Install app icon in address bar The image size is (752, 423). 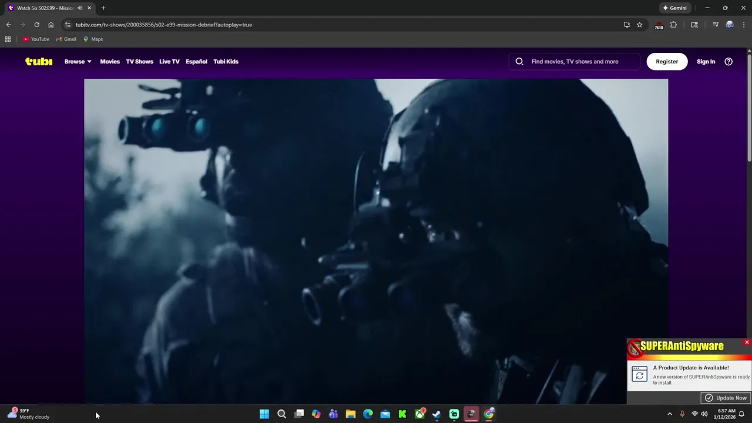[627, 25]
